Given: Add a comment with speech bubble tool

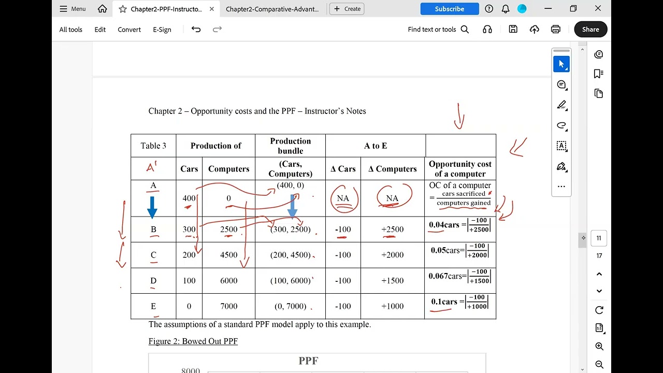Looking at the screenshot, I should [561, 84].
